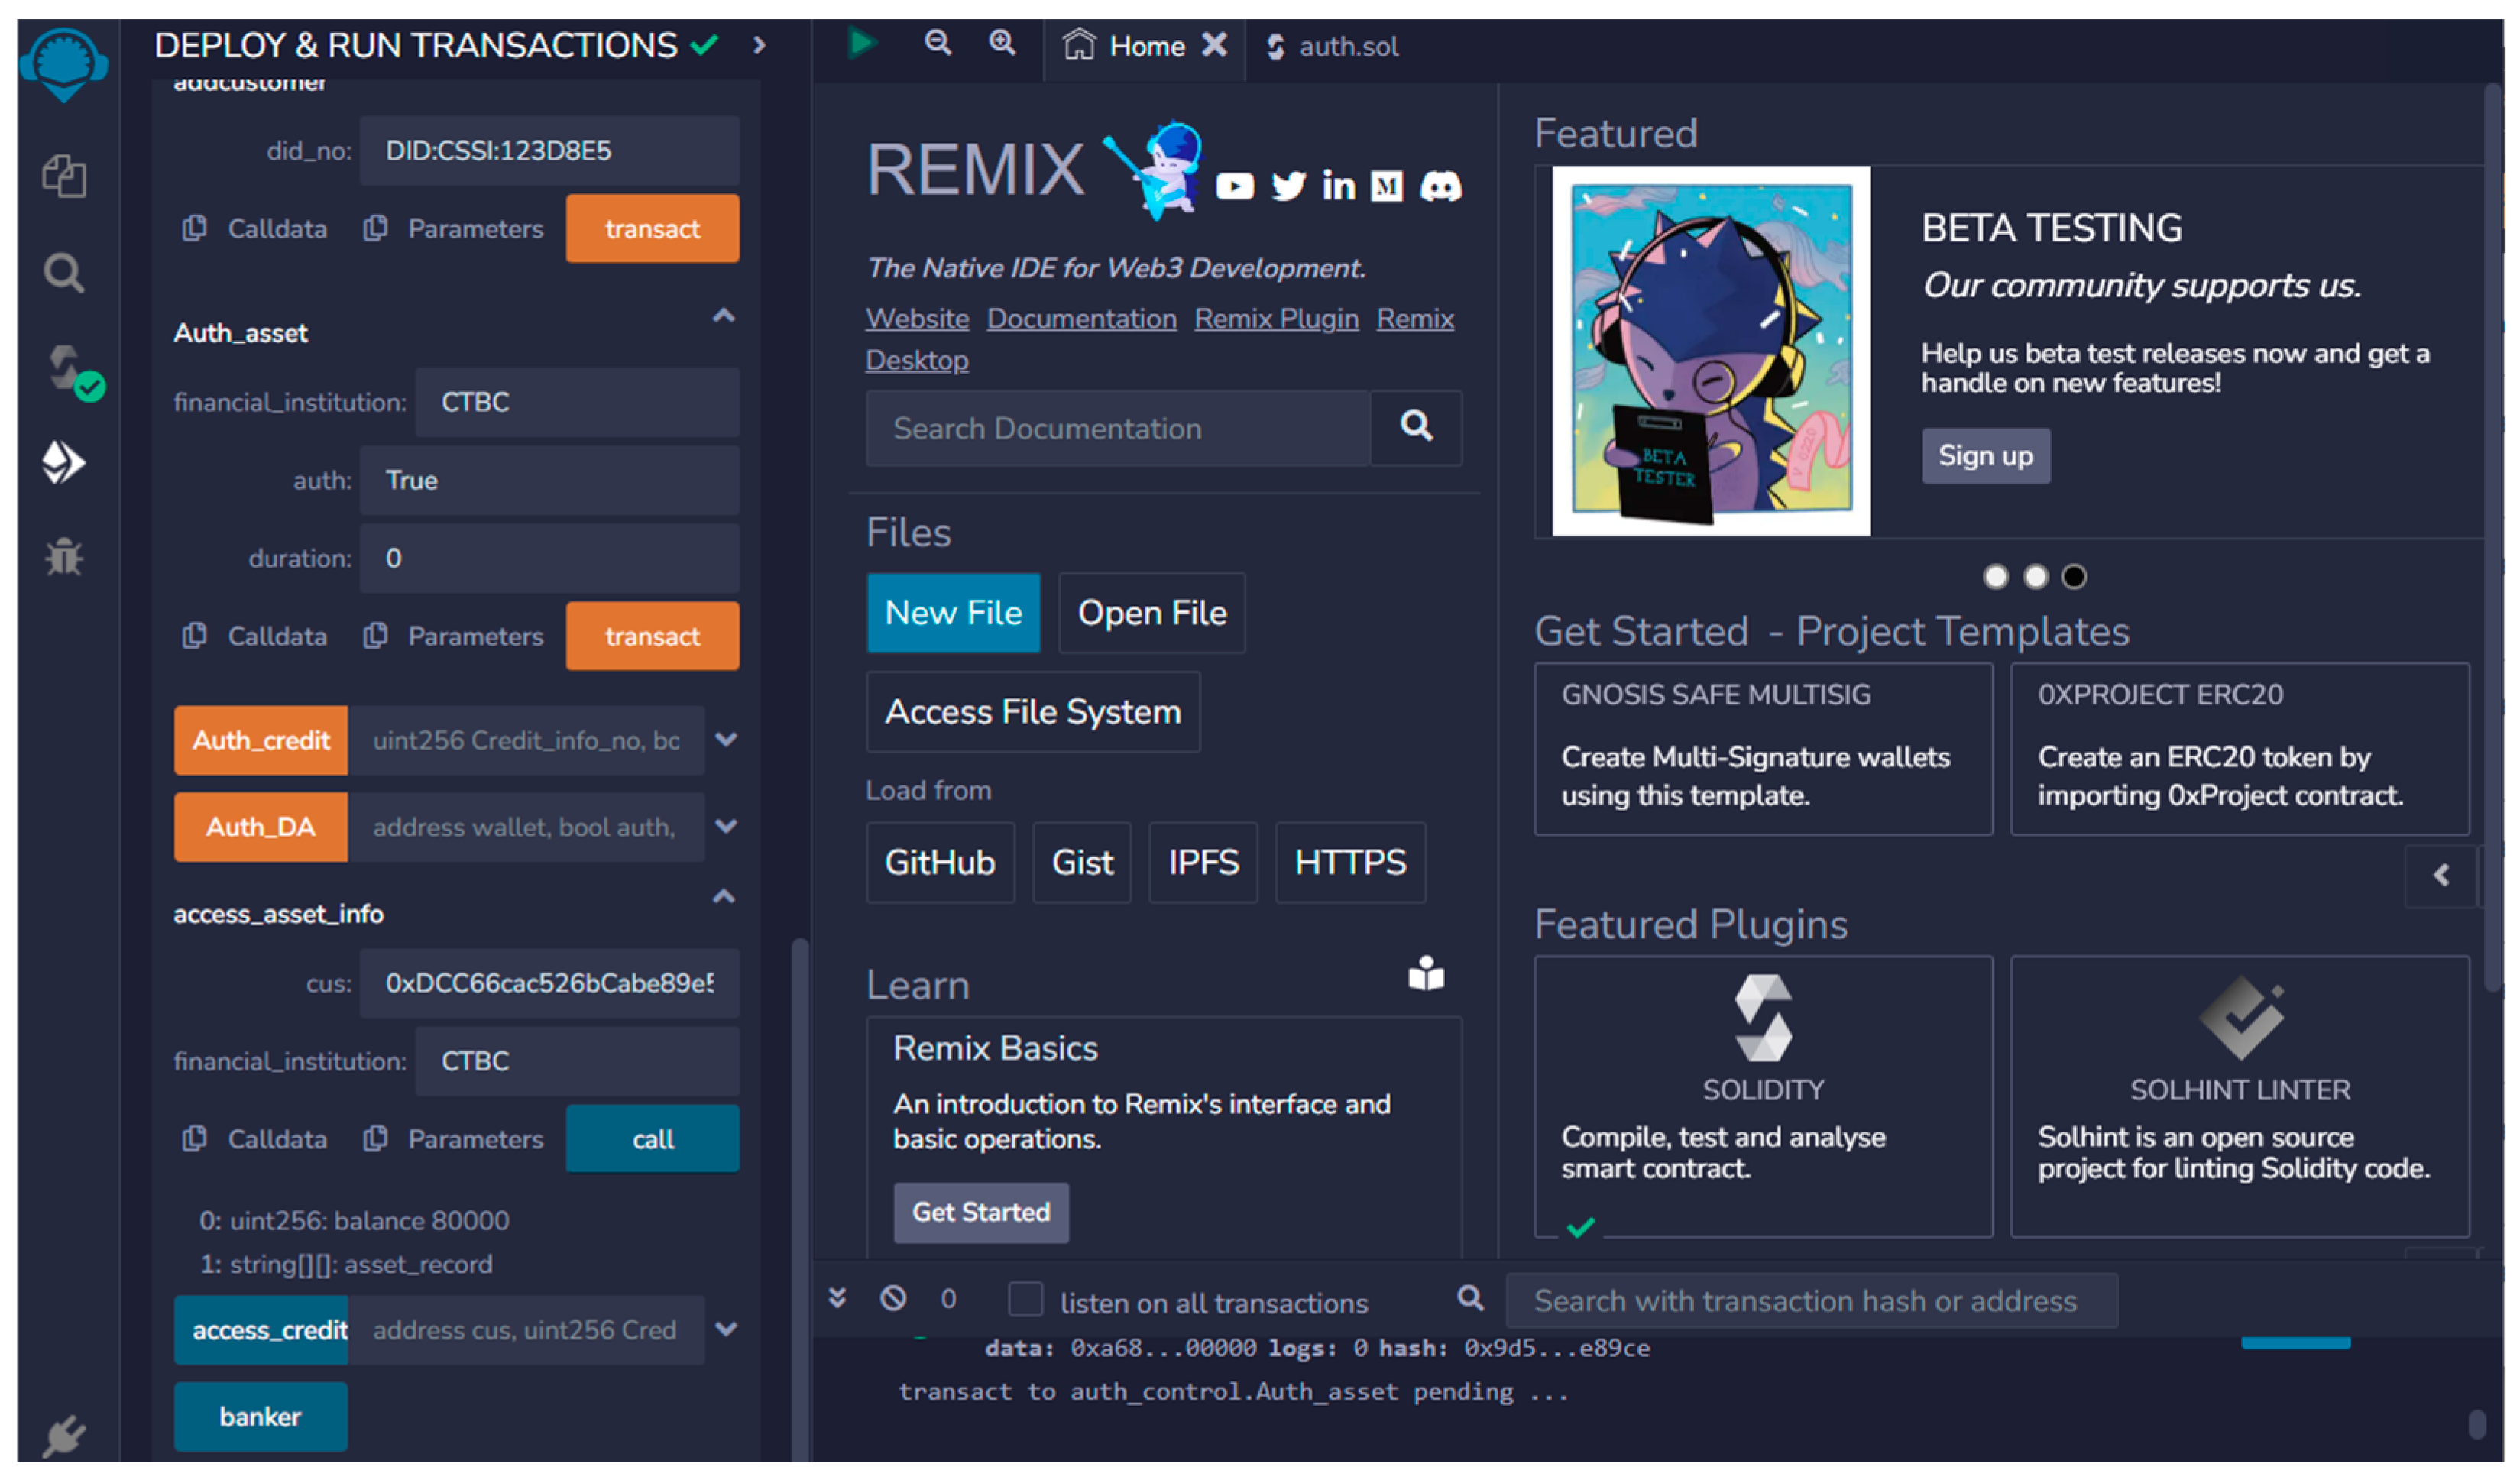Click transact button for Auth_asset
2520x1480 pixels.
point(652,636)
